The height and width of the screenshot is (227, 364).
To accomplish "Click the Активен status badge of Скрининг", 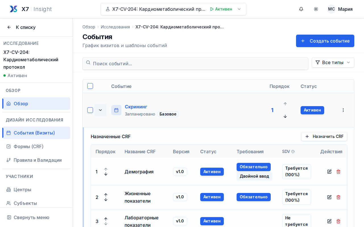I will tap(312, 110).
